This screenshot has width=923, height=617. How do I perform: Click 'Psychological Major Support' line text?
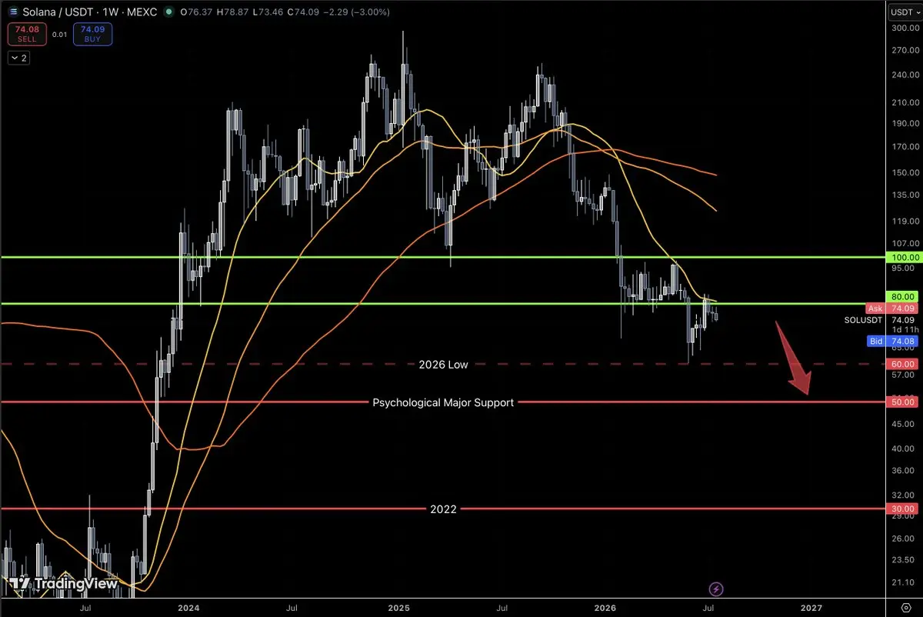point(443,402)
